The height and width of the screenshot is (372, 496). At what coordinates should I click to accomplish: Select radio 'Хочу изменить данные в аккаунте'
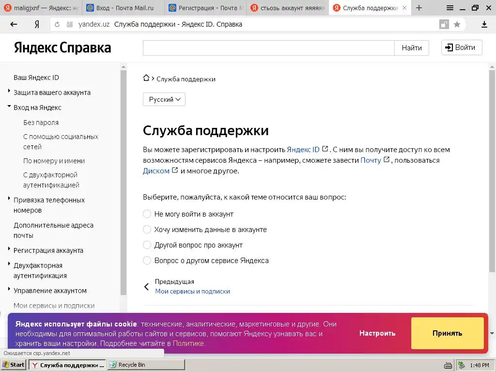point(147,229)
